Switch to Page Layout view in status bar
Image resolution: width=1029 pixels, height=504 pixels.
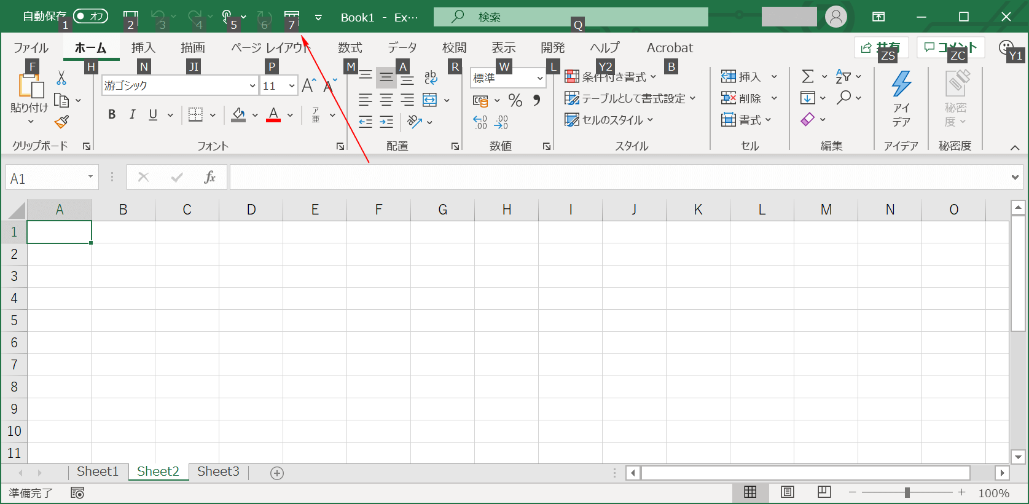click(x=787, y=492)
